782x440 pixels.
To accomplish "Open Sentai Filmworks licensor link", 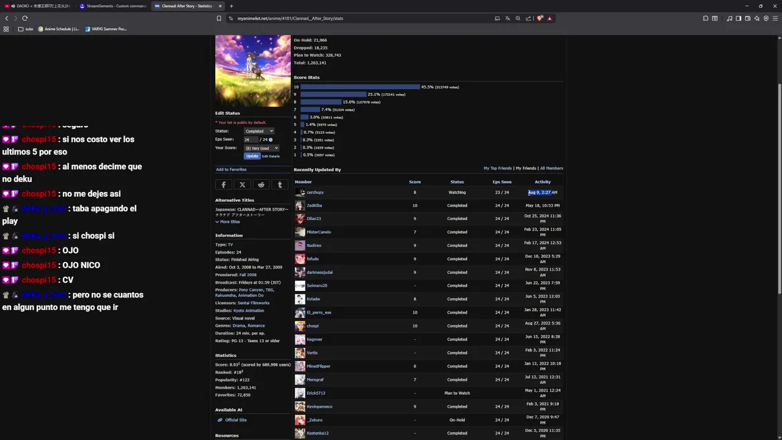I will click(254, 303).
